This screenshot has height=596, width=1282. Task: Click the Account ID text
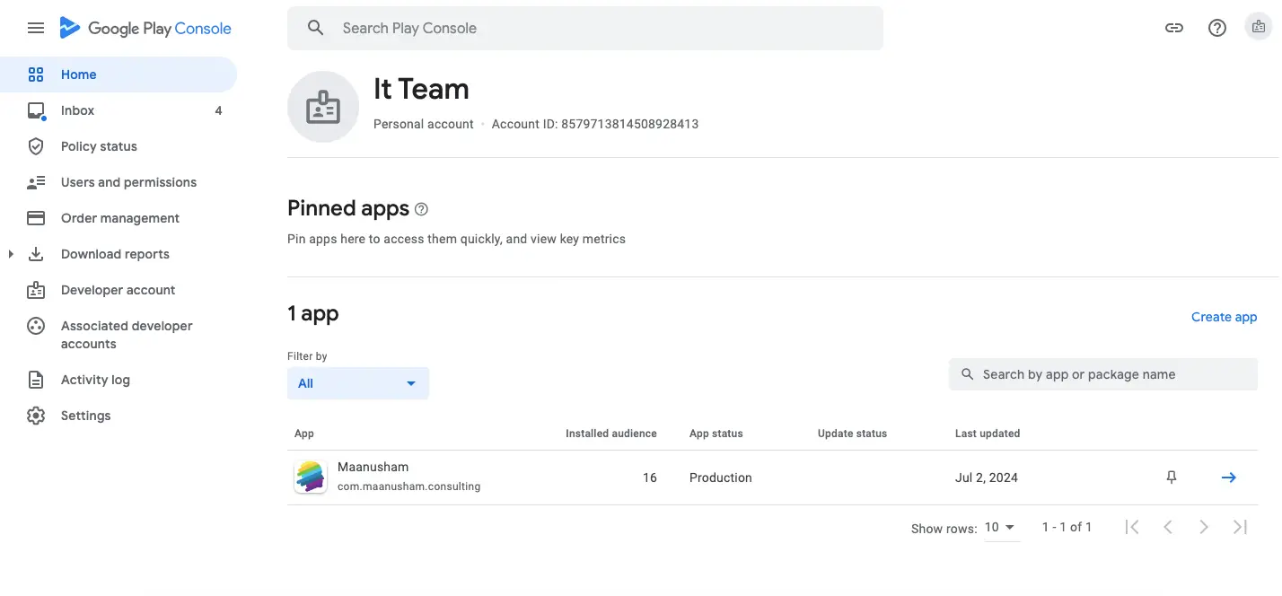point(595,124)
